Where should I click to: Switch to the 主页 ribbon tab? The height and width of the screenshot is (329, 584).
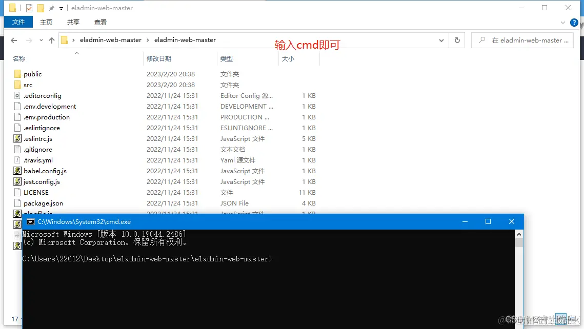coord(46,22)
